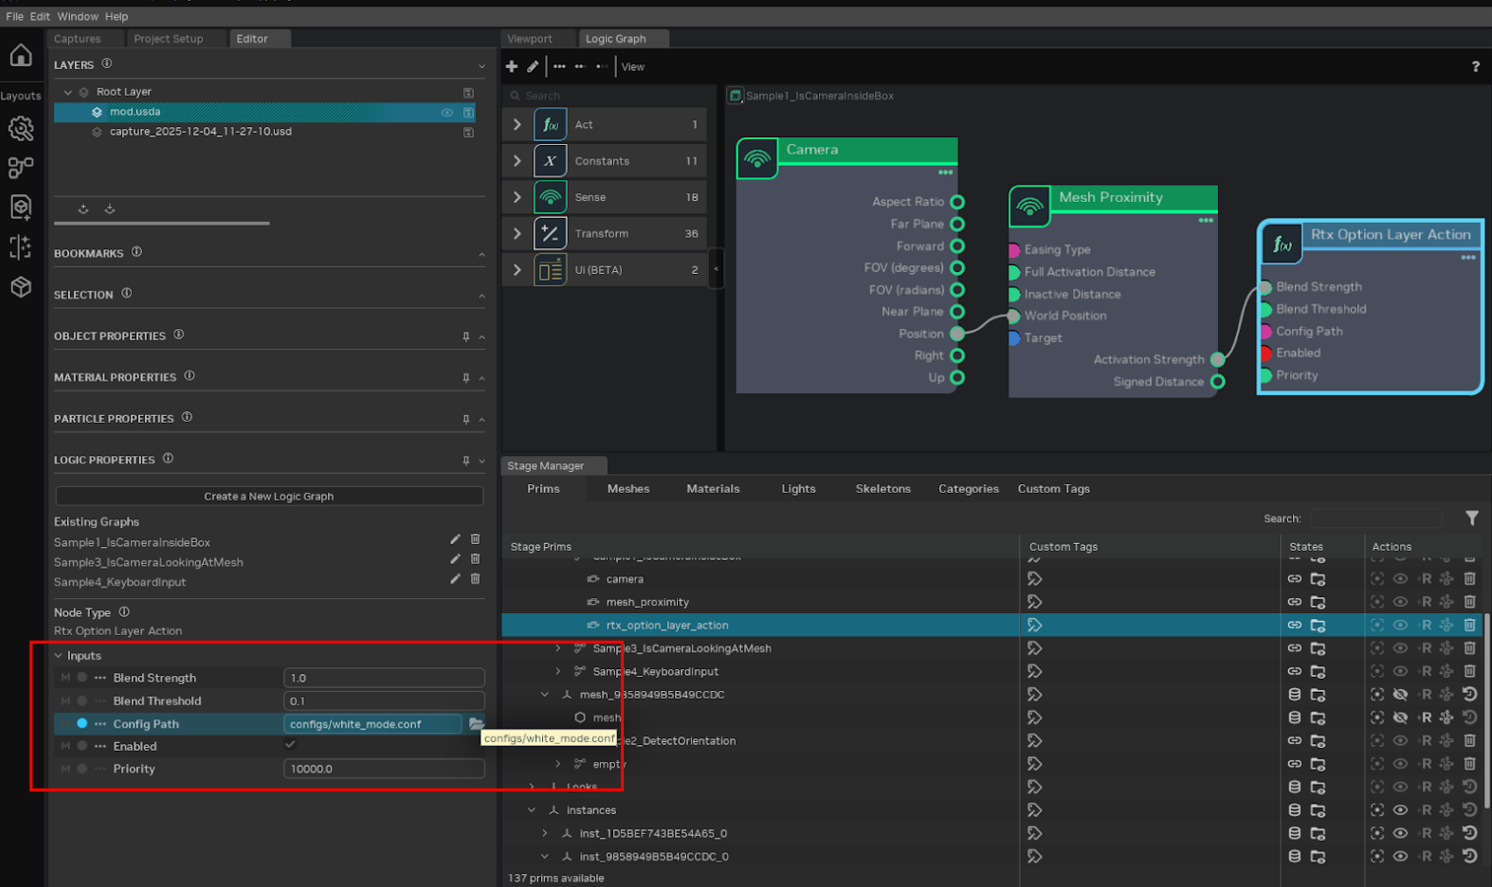Viewport: 1492px width, 887px height.
Task: Toggle the Enabled checkbox
Action: (290, 746)
